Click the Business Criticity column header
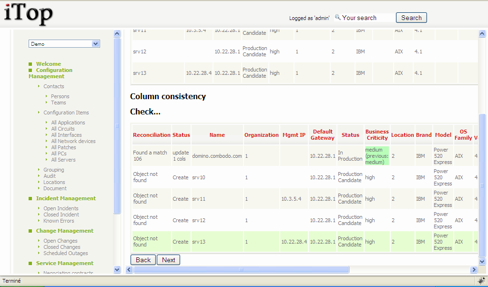This screenshot has width=488, height=287. (x=377, y=135)
